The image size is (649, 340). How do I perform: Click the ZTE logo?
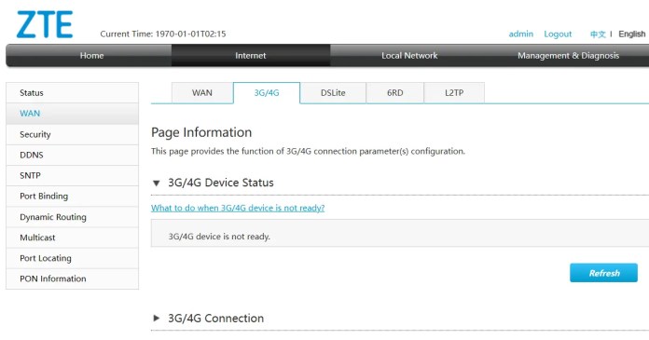(x=45, y=25)
